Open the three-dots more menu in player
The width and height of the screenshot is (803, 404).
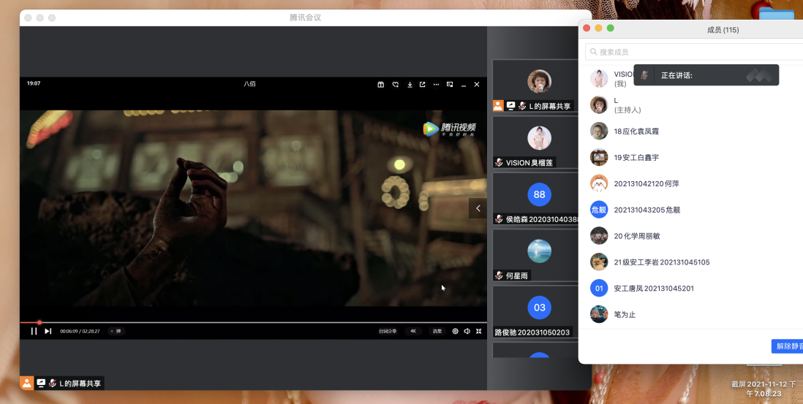[x=437, y=85]
